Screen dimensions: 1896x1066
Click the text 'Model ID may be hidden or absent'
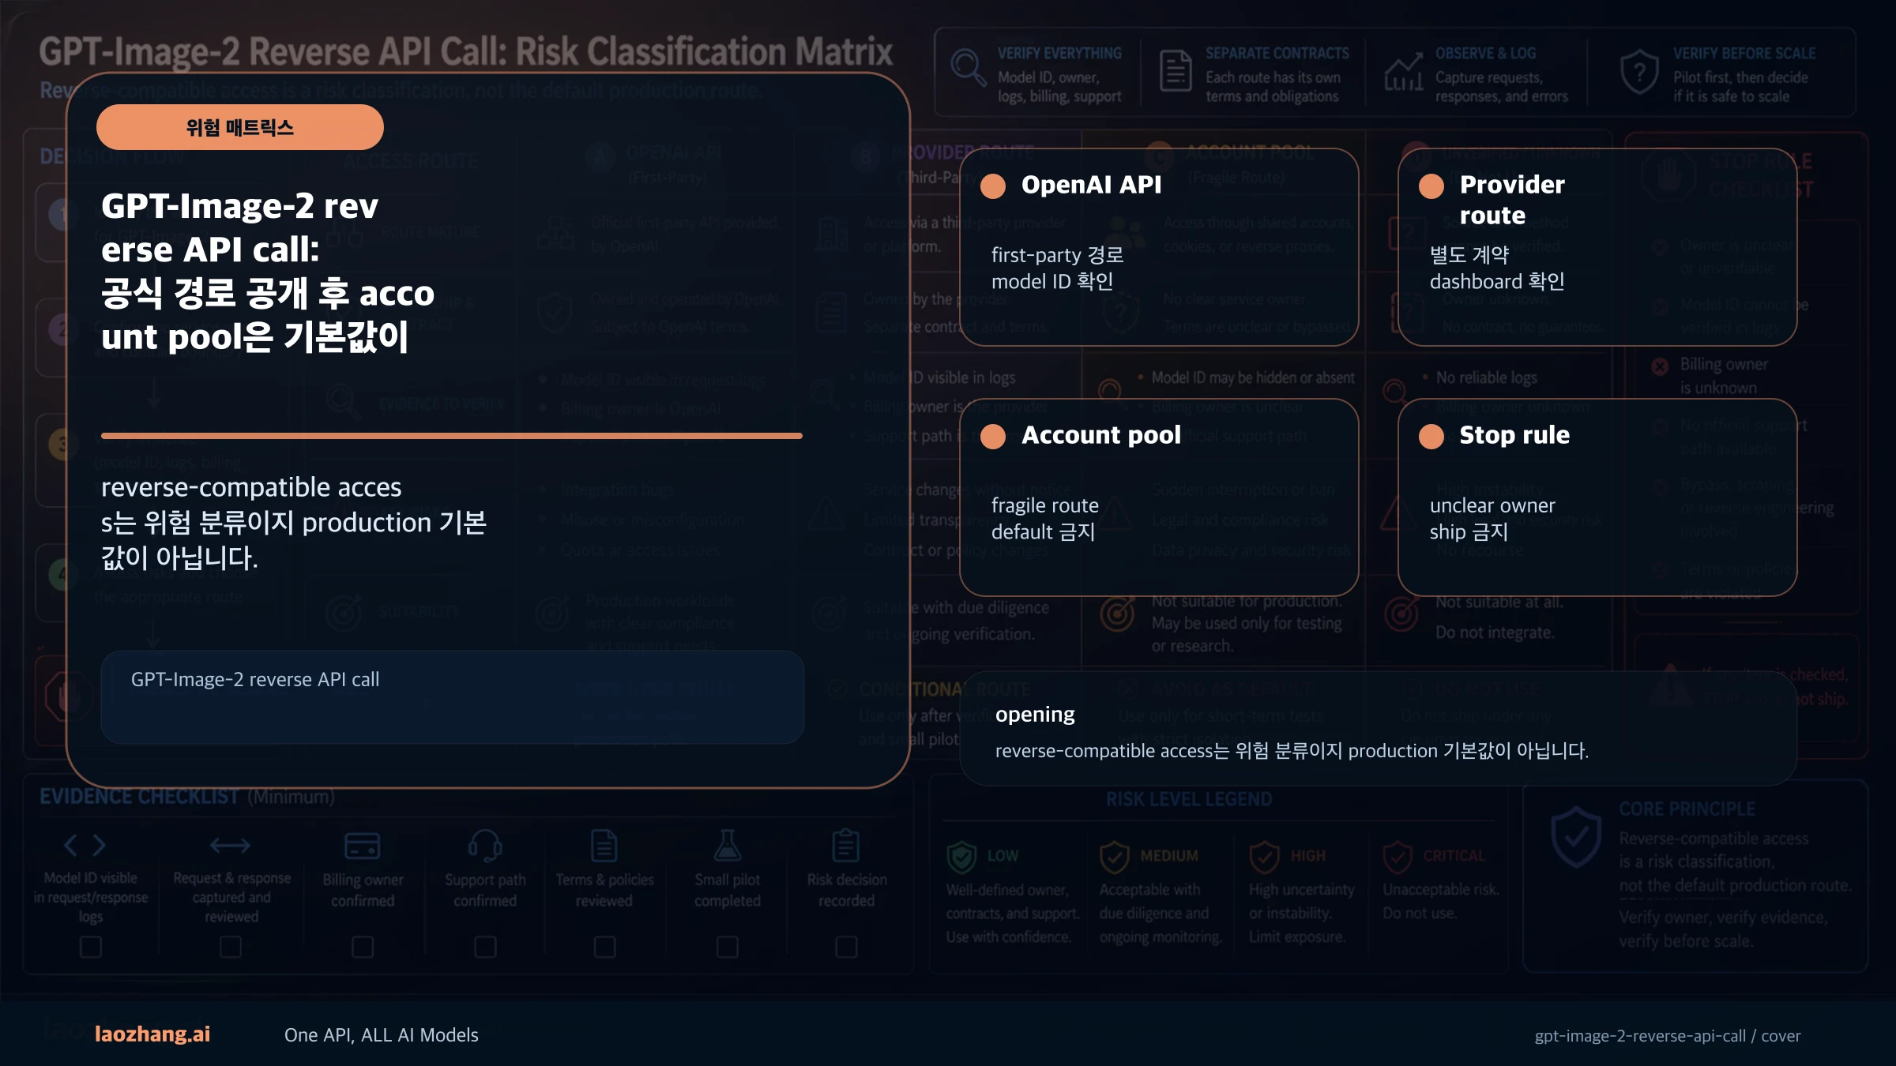pyautogui.click(x=1253, y=377)
